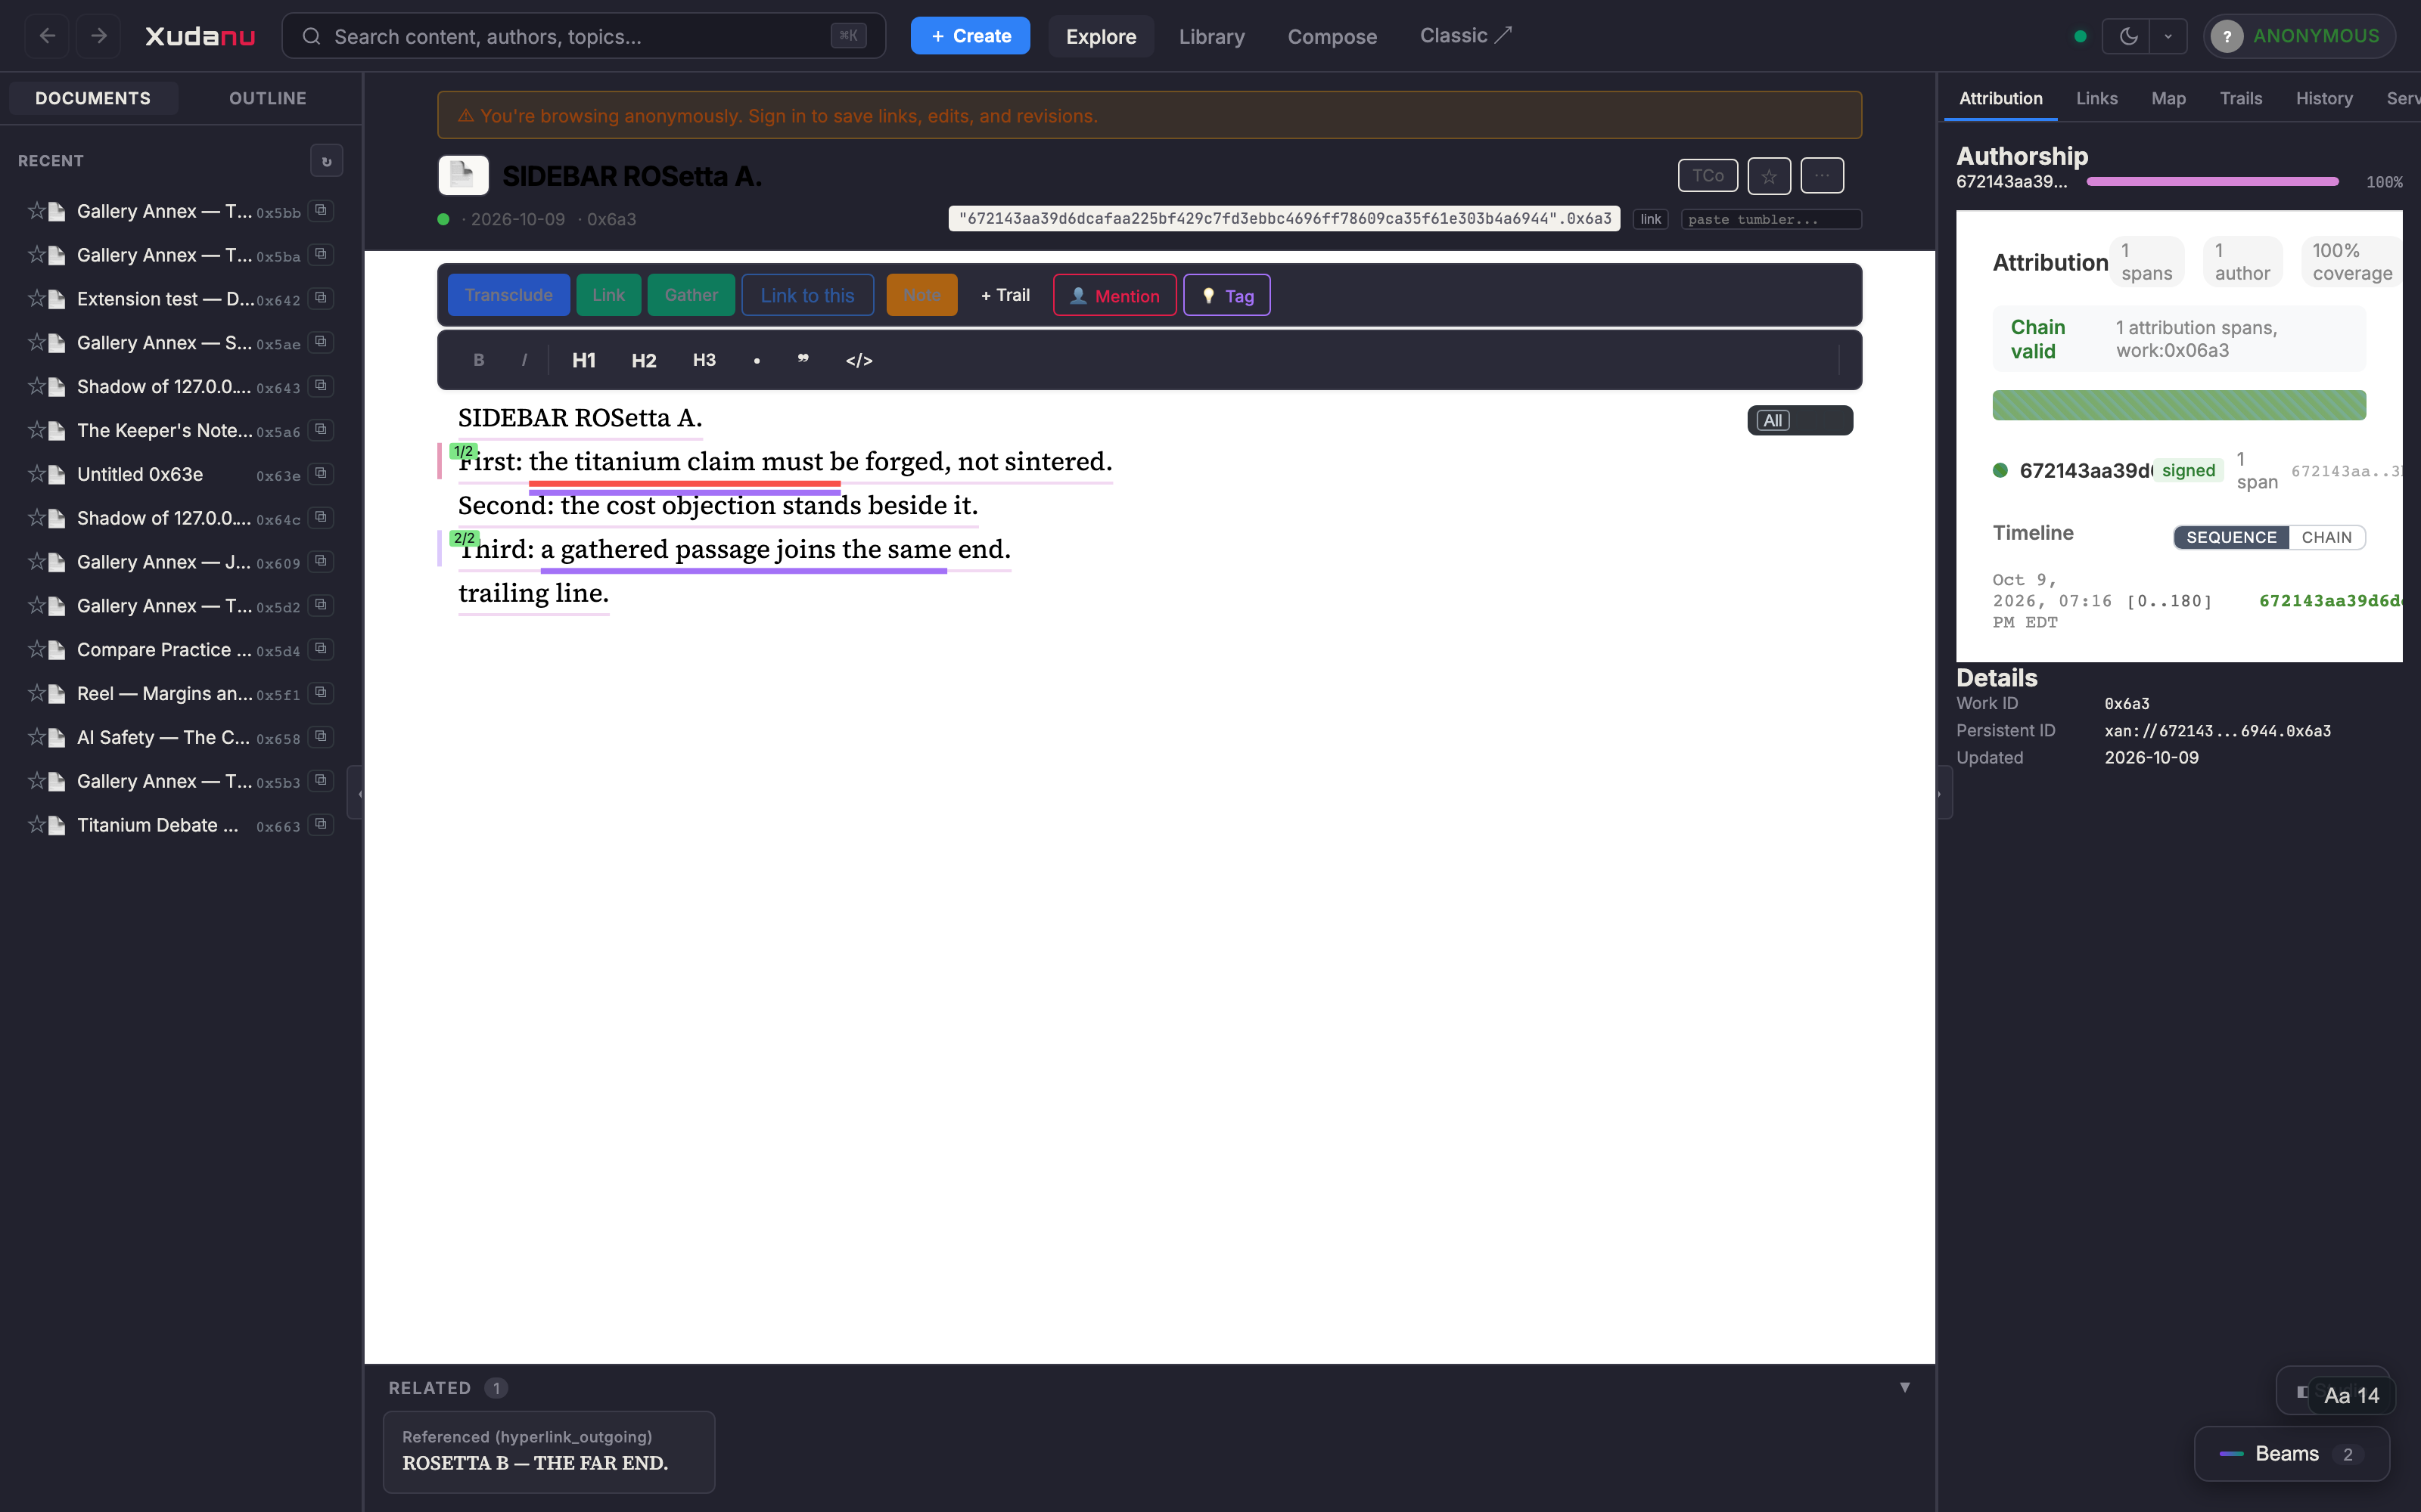
Task: Copy ID of AI Safety document
Action: tap(320, 737)
